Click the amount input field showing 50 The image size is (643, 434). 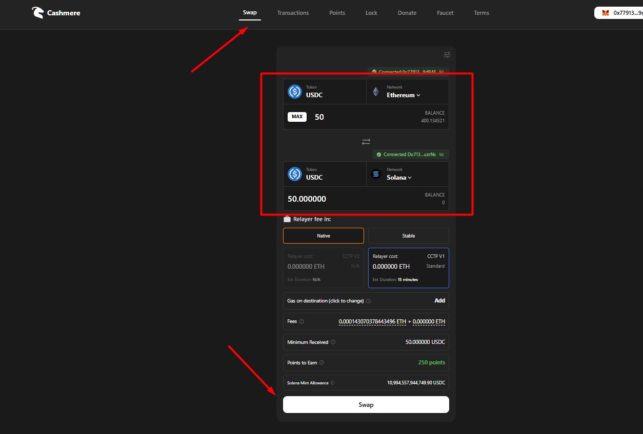pyautogui.click(x=359, y=117)
